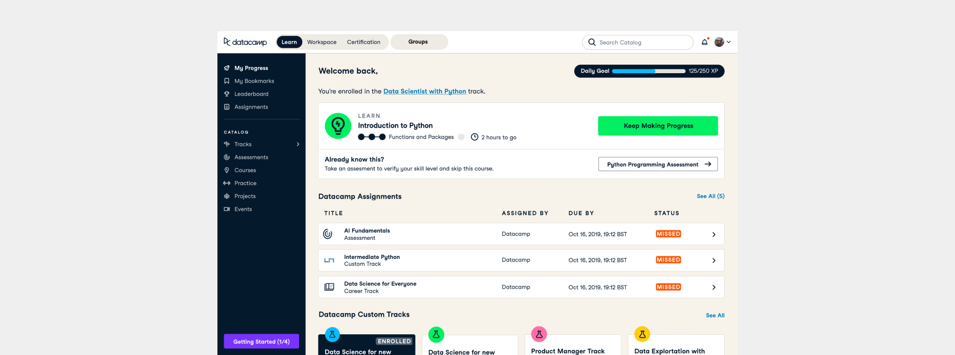Click Keep Making Progress button
955x355 pixels.
[x=658, y=126]
